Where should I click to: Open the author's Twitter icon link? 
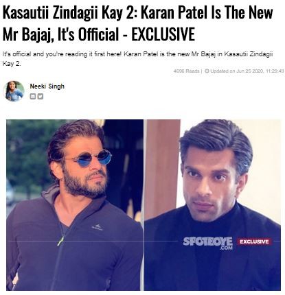click(x=41, y=96)
